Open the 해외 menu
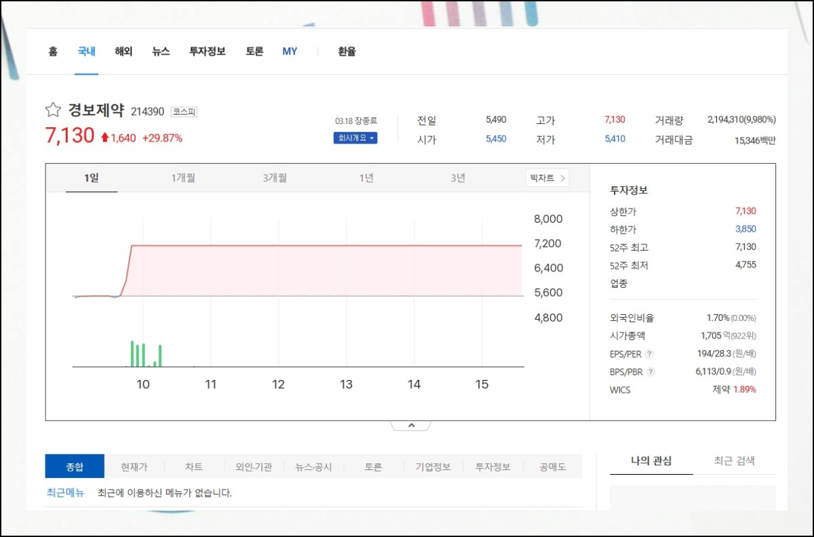Screen dimensions: 814x537 pos(123,51)
